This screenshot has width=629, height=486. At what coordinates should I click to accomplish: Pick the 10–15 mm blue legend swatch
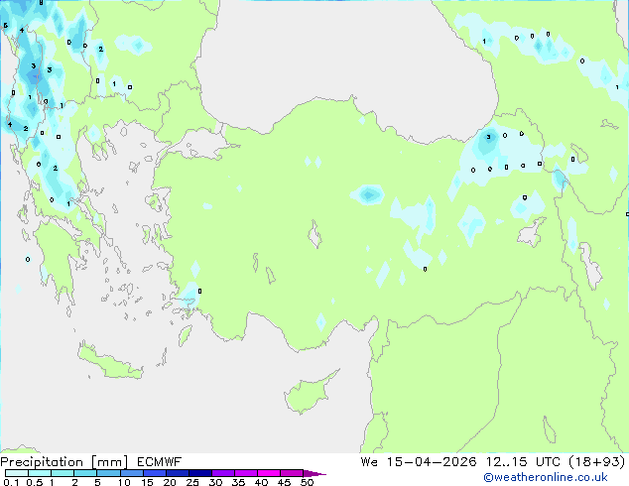(x=131, y=473)
